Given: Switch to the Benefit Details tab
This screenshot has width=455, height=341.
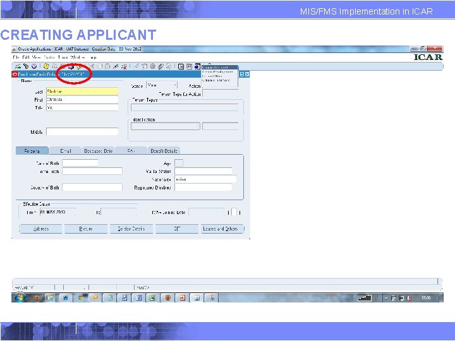Looking at the screenshot, I should click(164, 151).
